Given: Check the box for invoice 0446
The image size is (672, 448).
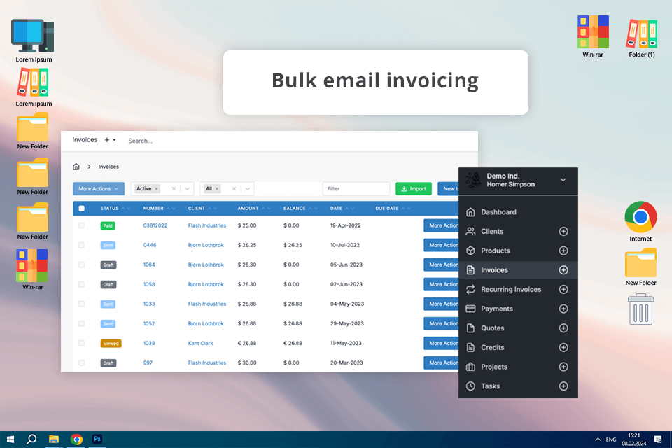Looking at the screenshot, I should click(x=81, y=245).
